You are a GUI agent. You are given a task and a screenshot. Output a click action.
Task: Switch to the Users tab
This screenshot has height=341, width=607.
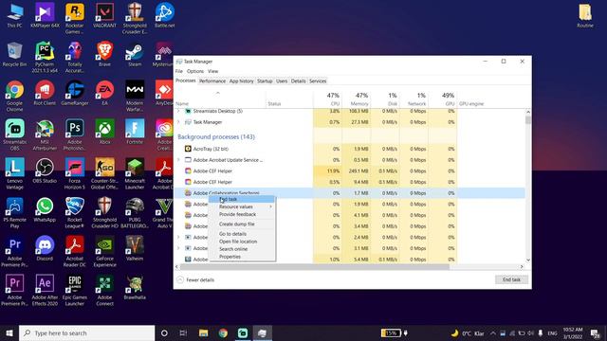click(282, 81)
